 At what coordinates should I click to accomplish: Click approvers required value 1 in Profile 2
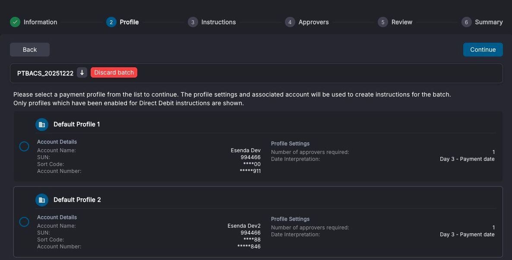pos(493,227)
